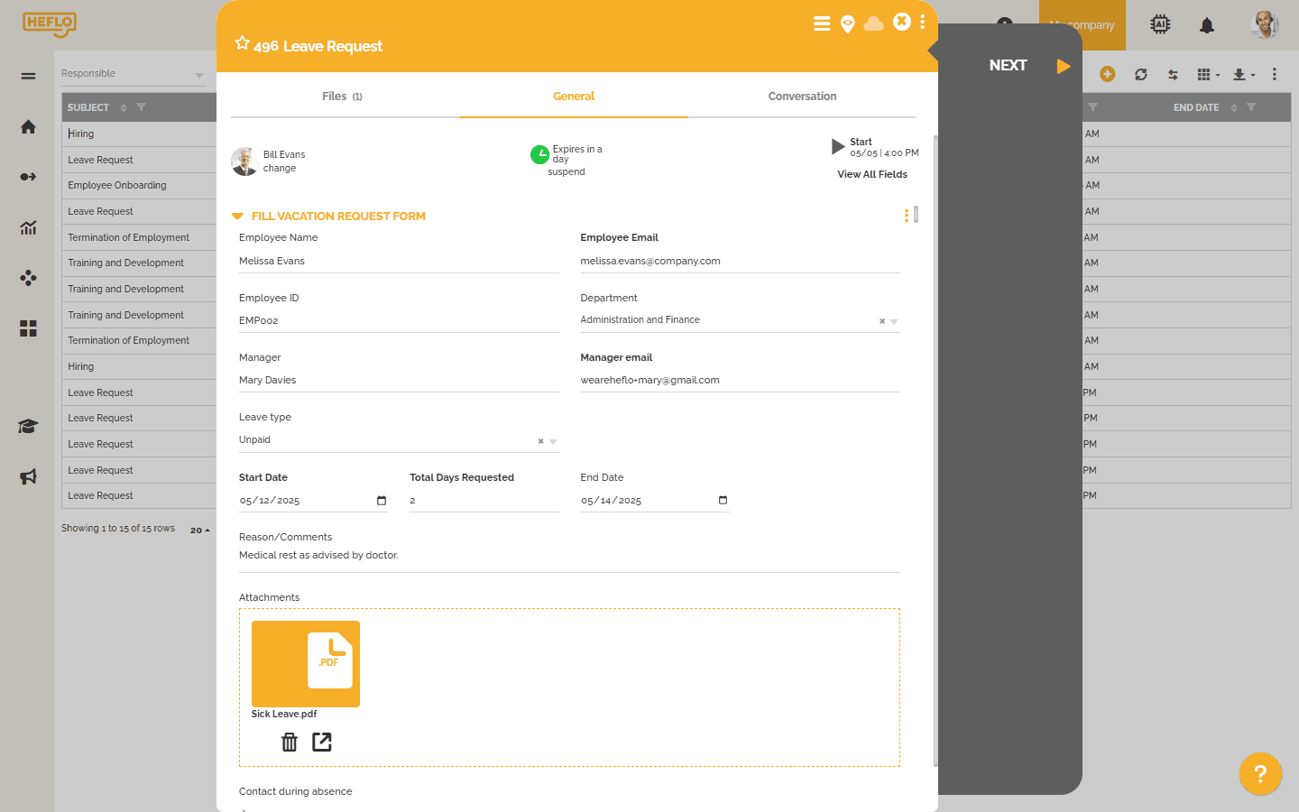Switch to the Conversation tab

[802, 96]
